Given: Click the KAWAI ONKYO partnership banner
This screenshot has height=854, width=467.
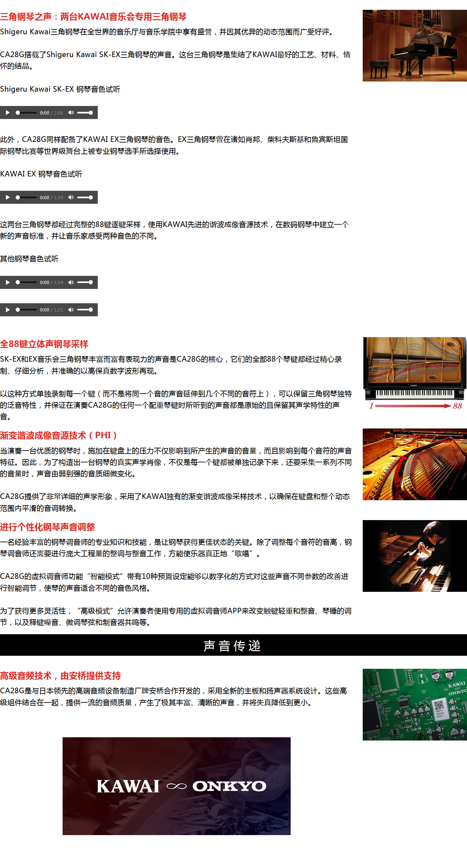Looking at the screenshot, I should (177, 786).
